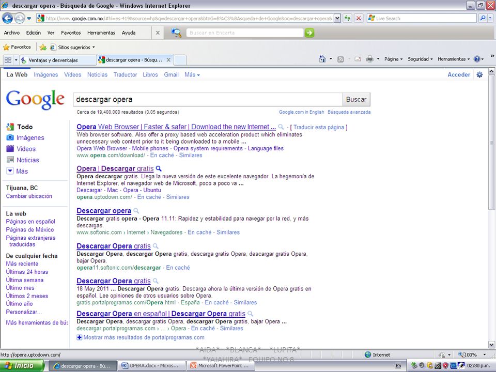Click the Home icon in command bar
The image size is (496, 372).
(x=322, y=59)
